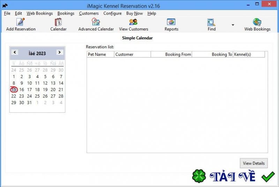The image size is (279, 187).
Task: Open the Reports chart icon
Action: point(171,22)
